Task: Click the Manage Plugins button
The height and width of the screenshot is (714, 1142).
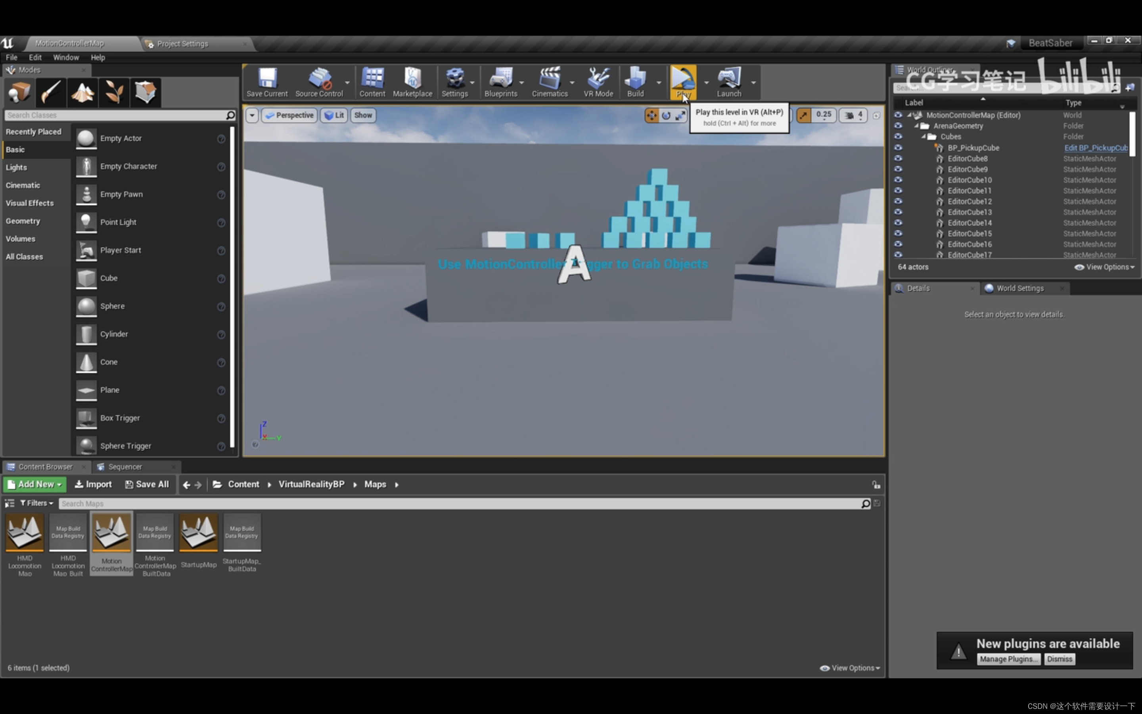Action: pos(1008,659)
